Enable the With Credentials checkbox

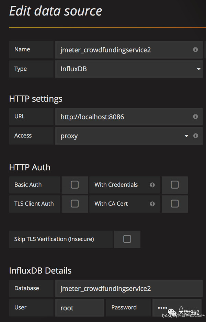coord(174,184)
